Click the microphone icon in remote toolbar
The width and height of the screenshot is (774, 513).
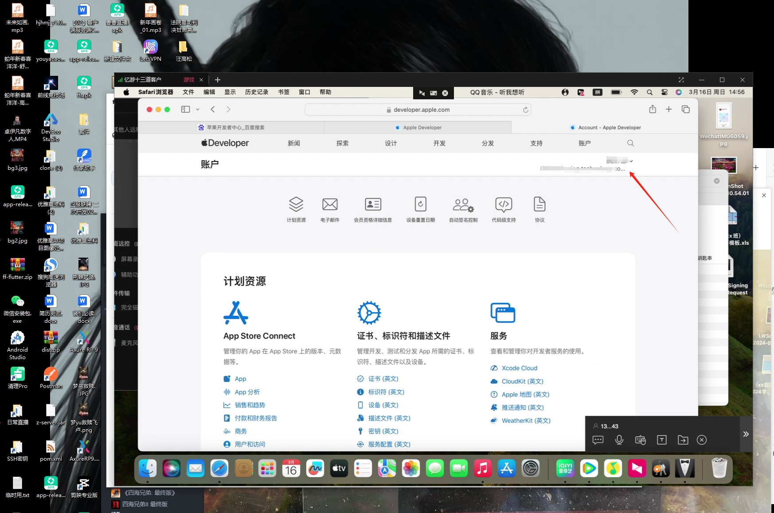click(x=619, y=440)
